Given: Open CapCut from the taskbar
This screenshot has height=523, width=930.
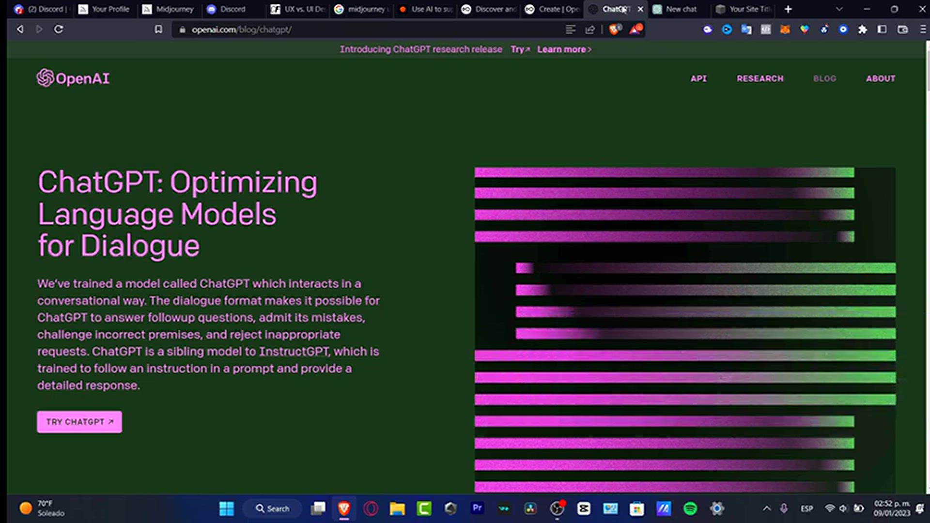Looking at the screenshot, I should click(x=584, y=508).
